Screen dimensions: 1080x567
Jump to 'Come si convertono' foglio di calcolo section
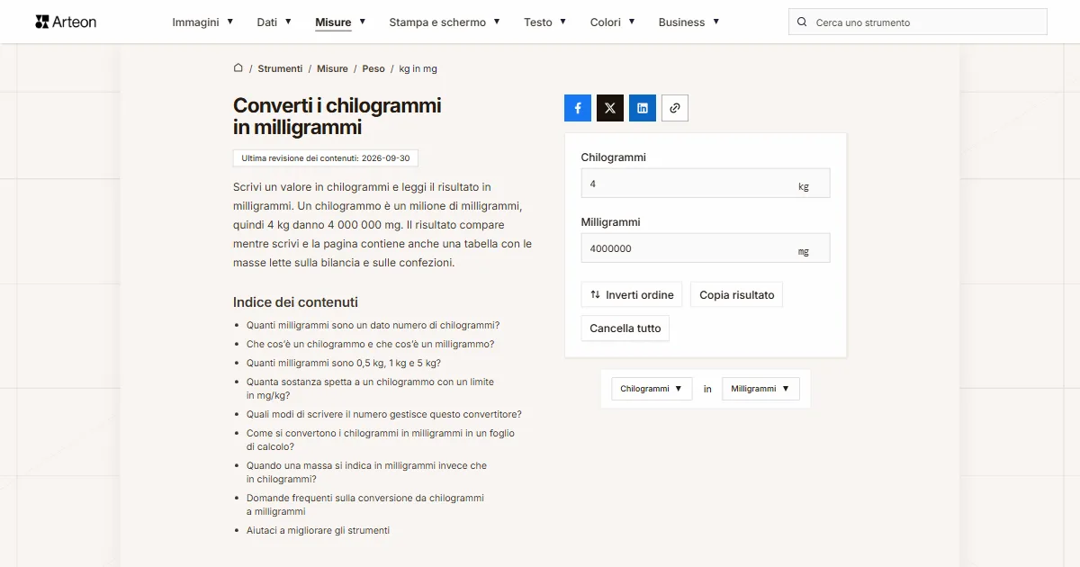381,439
